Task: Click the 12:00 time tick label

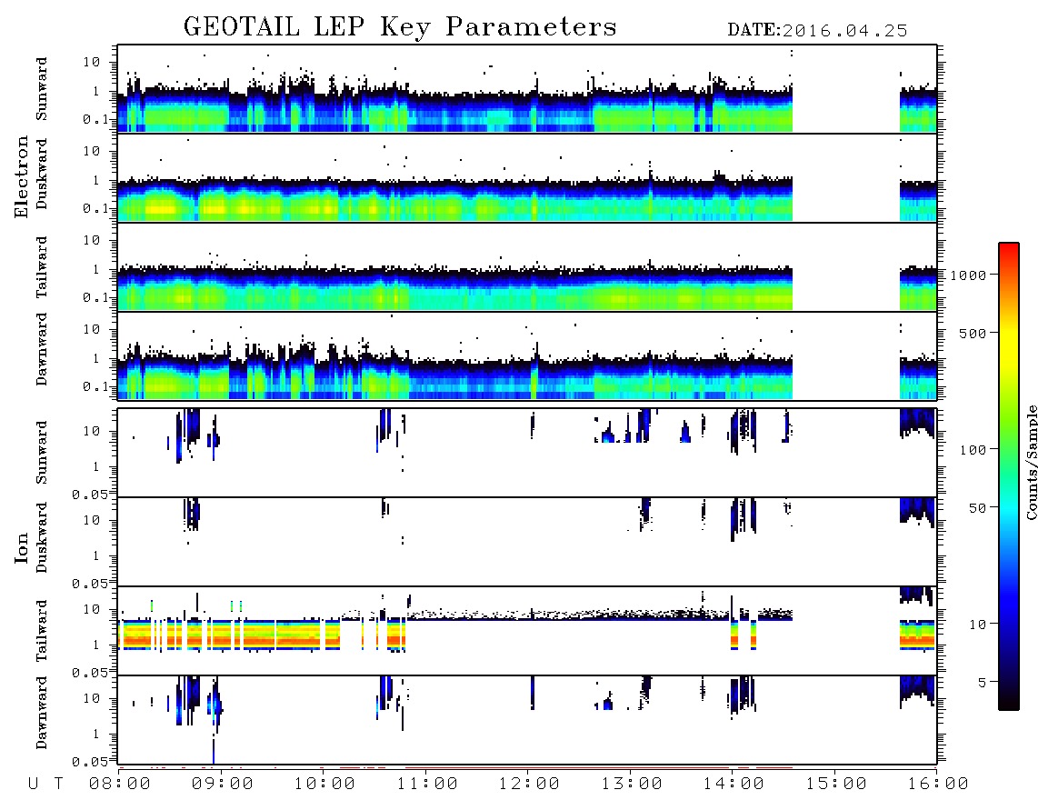Action: [x=529, y=785]
